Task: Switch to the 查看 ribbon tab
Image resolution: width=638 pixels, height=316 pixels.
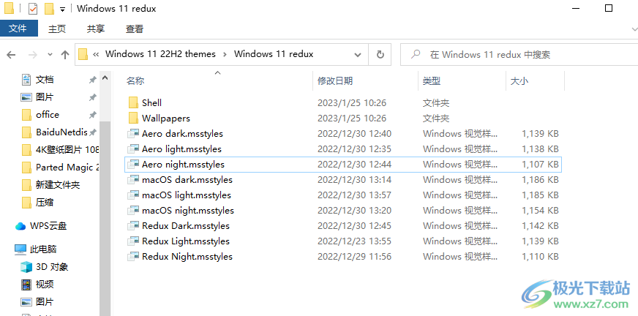Action: coord(135,29)
